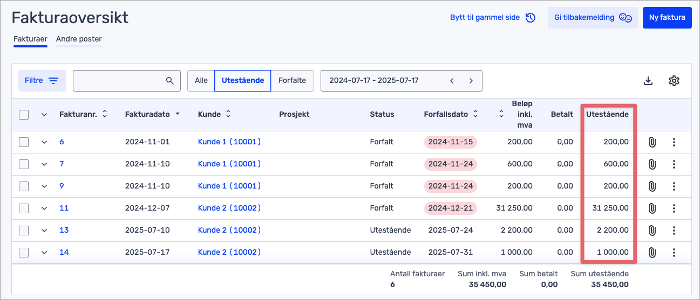Image resolution: width=700 pixels, height=300 pixels.
Task: Go to previous date range arrow
Action: (452, 81)
